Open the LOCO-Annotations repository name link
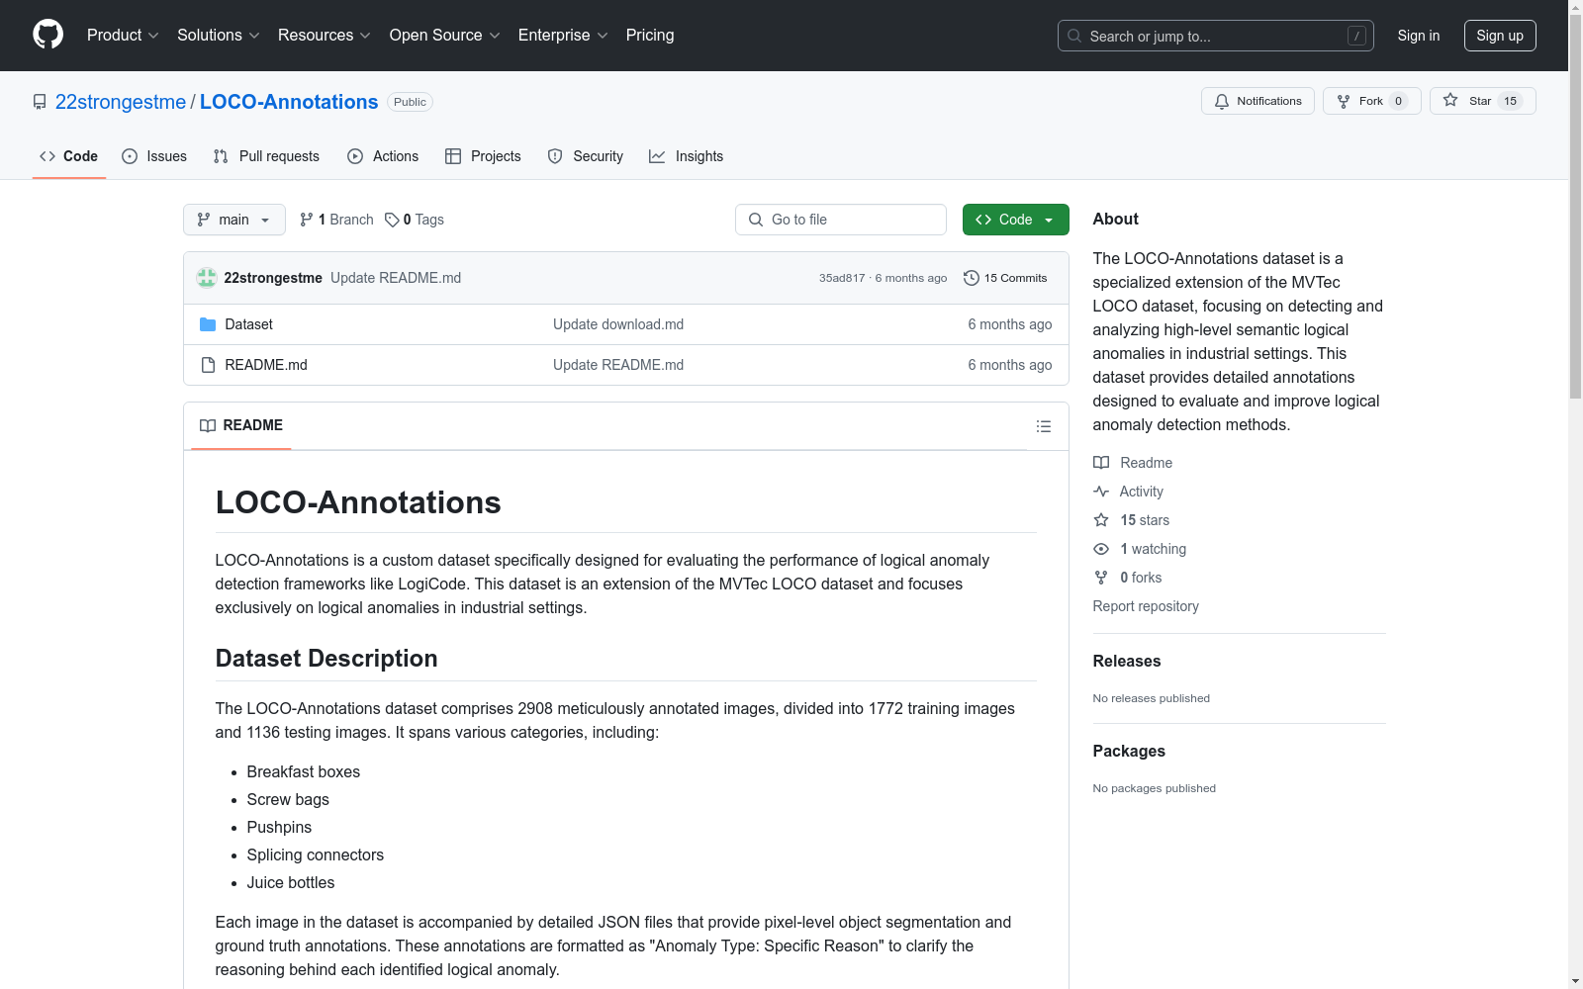This screenshot has width=1583, height=989. [x=289, y=102]
